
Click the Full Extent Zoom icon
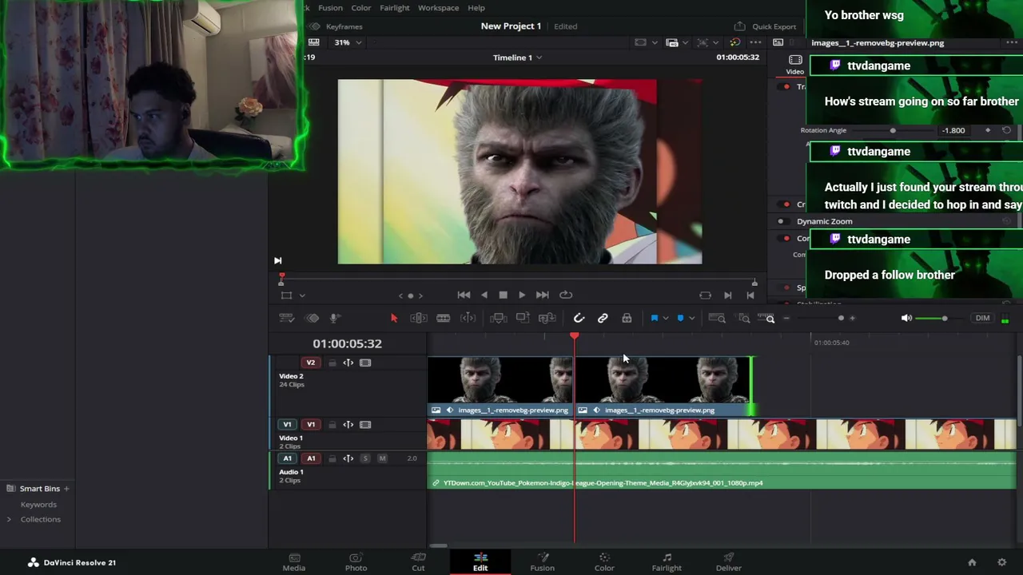click(717, 318)
